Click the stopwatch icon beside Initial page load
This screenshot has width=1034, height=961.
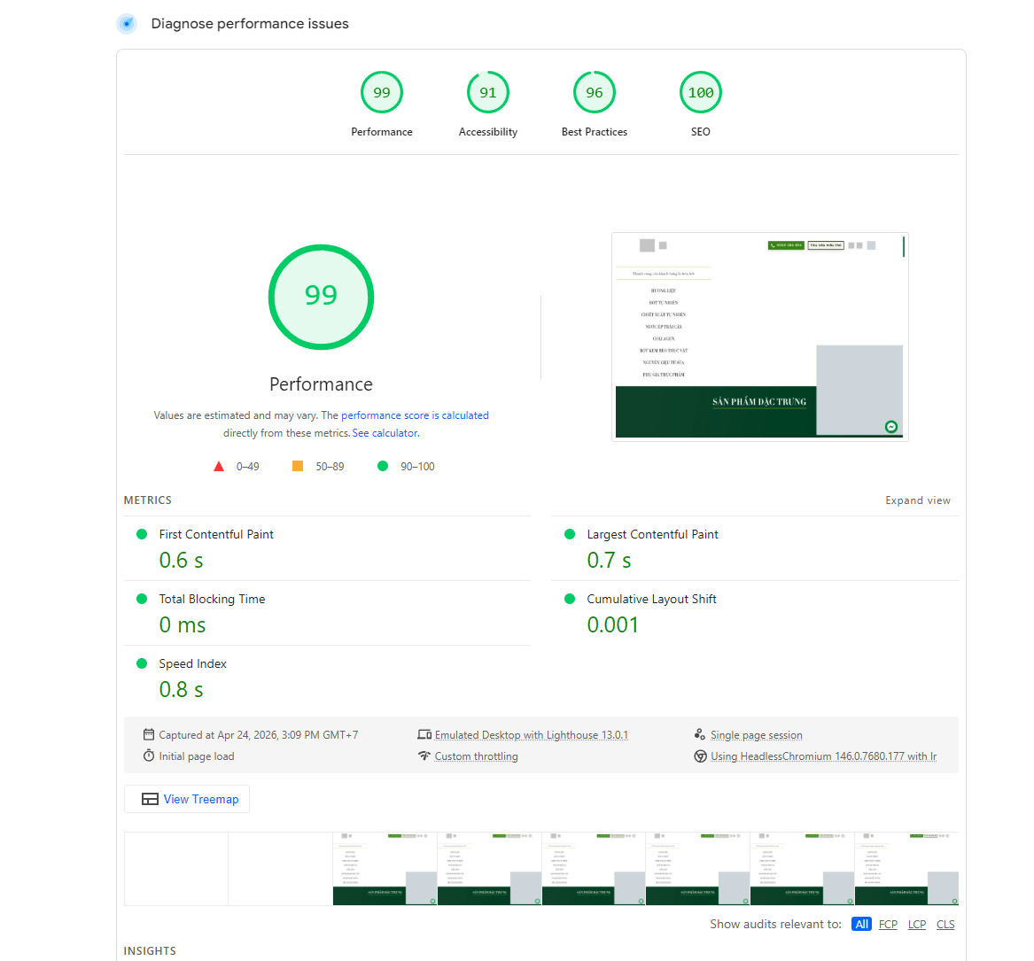tap(149, 756)
